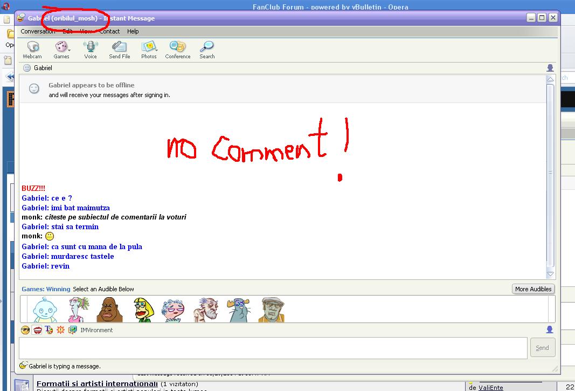575x391 pixels.
Task: Start a Conference chat
Action: (x=177, y=50)
